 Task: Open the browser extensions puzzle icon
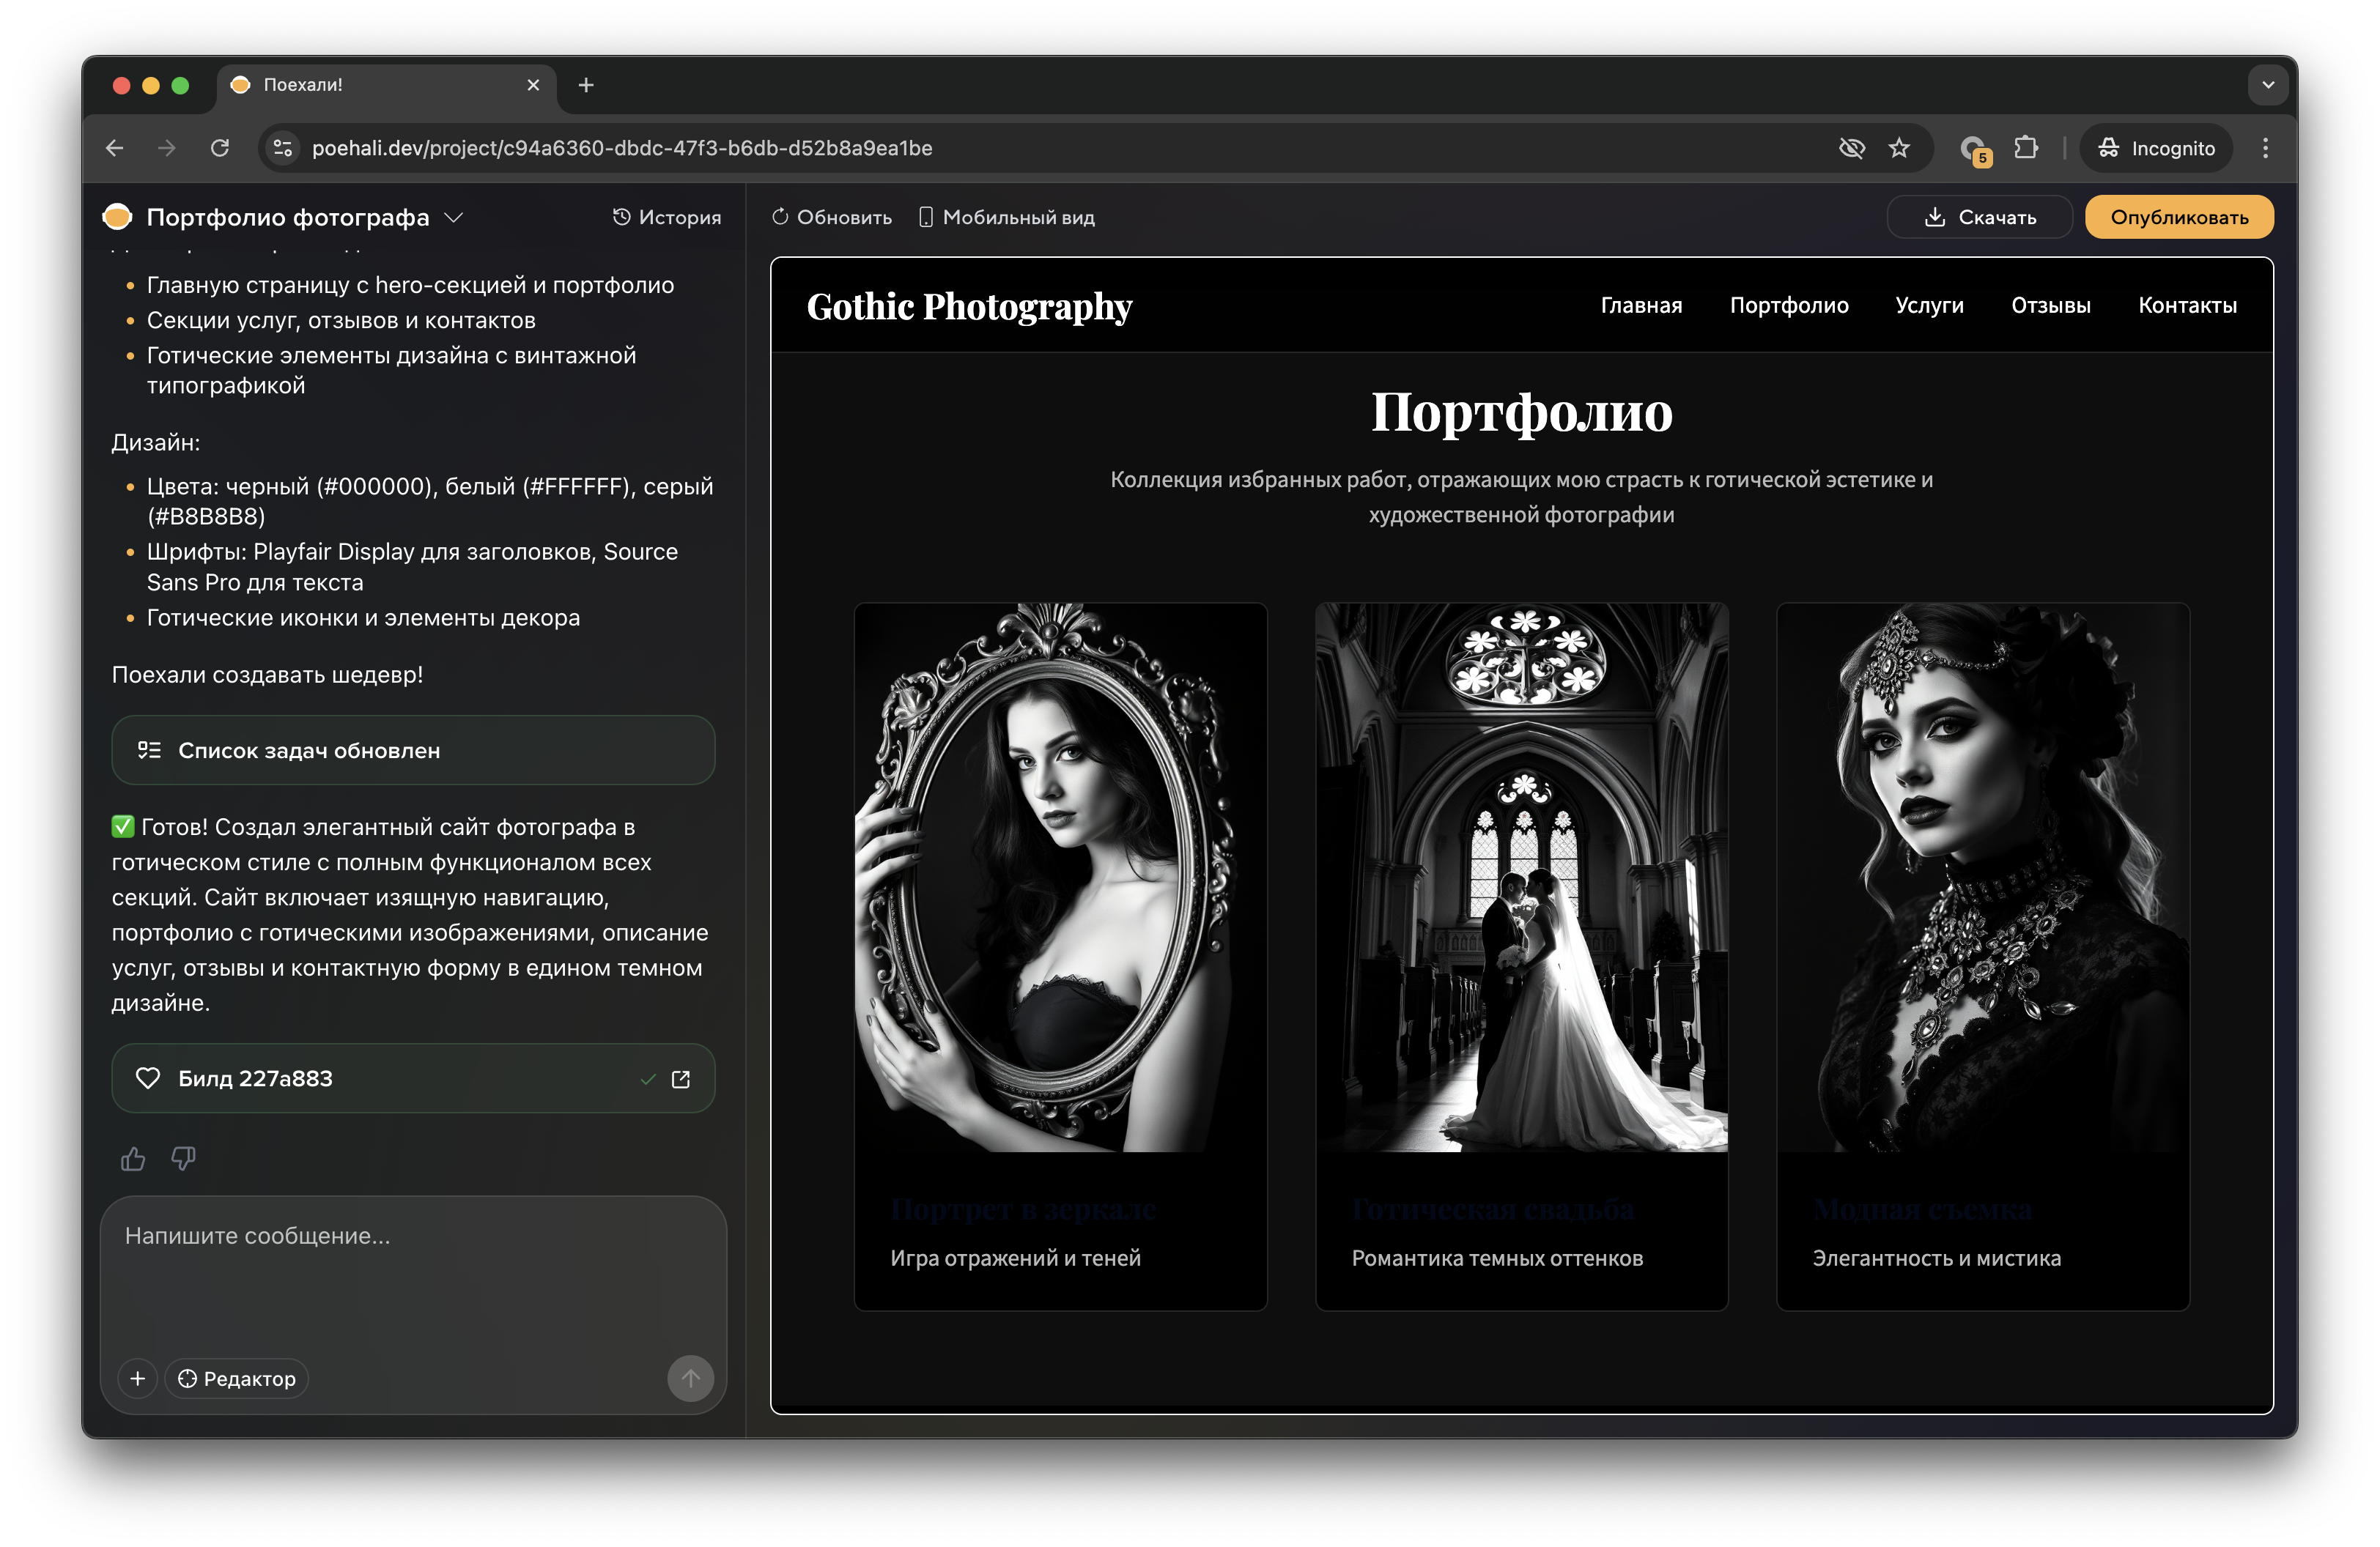tap(2025, 148)
